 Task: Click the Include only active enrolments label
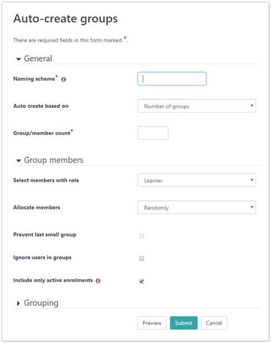click(53, 280)
